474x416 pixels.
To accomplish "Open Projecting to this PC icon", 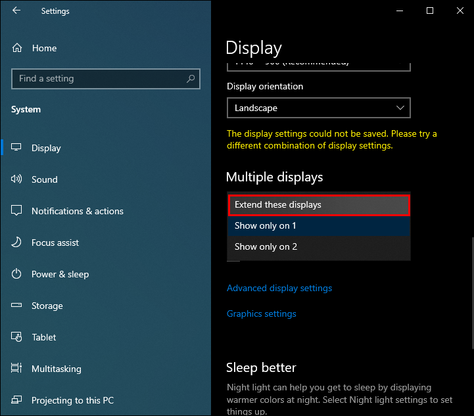I will point(16,400).
